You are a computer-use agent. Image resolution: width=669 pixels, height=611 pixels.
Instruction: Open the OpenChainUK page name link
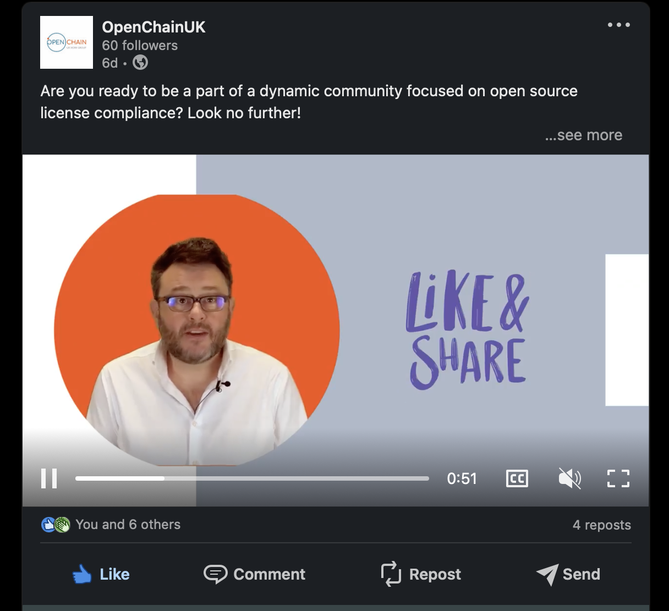pyautogui.click(x=153, y=27)
